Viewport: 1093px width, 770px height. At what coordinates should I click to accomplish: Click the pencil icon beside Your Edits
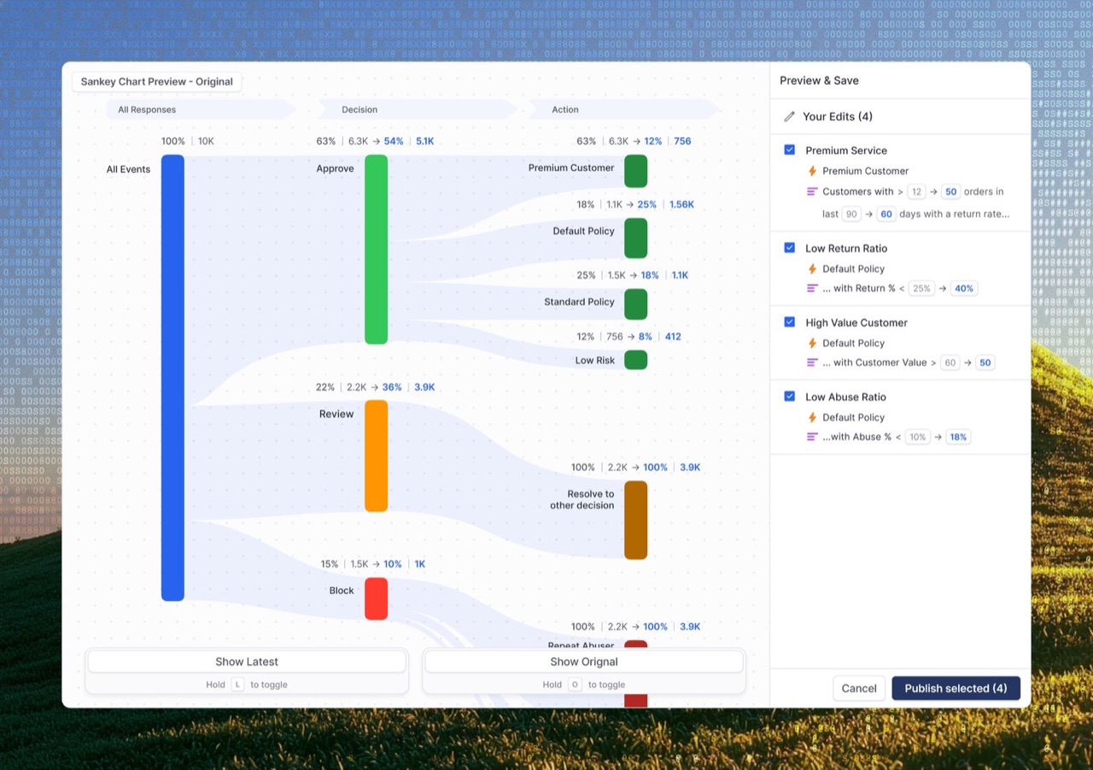(x=789, y=116)
